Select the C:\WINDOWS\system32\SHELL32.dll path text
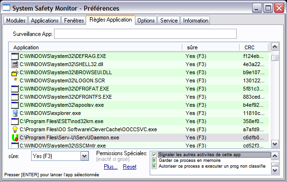Viewport: 287px width, 182px height. 61,64
